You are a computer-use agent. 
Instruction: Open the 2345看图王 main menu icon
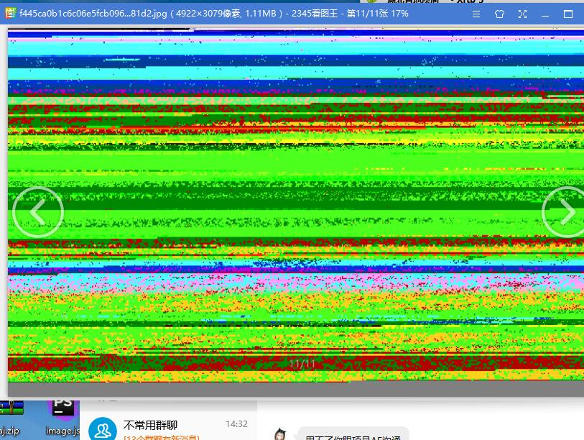point(476,14)
